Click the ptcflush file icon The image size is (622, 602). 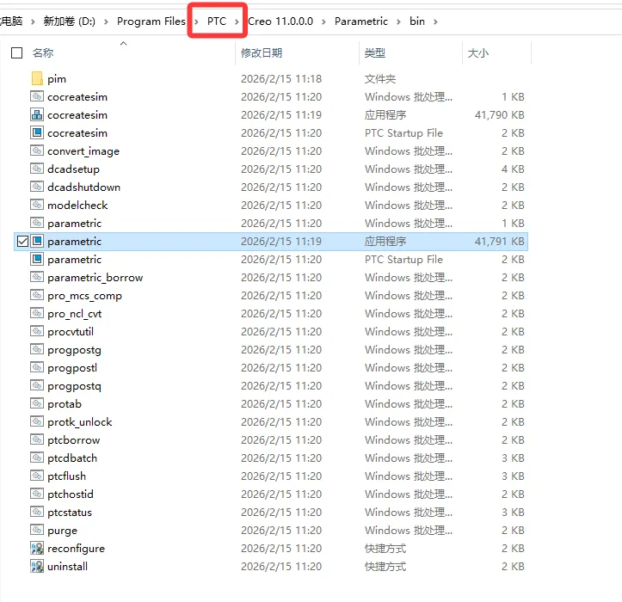(x=37, y=476)
